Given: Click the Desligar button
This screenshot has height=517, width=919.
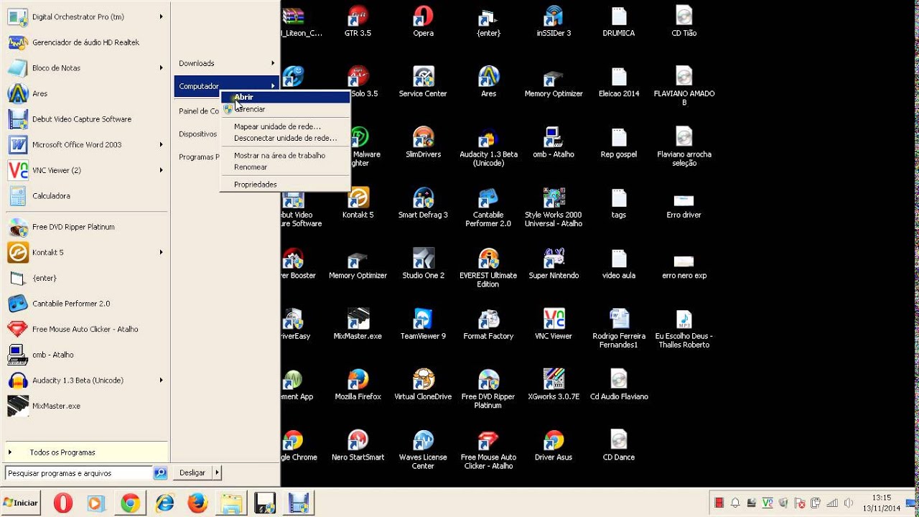Looking at the screenshot, I should [192, 472].
